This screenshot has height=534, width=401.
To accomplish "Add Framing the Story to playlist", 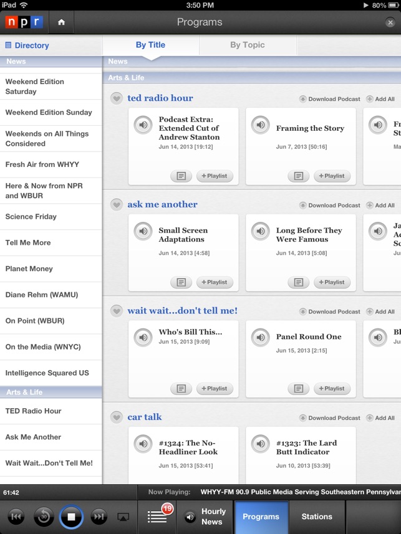I will tap(332, 176).
